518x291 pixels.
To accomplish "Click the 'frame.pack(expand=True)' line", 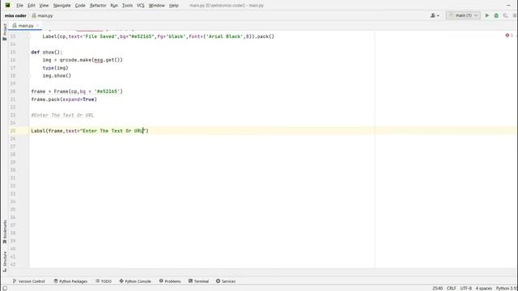I will [64, 99].
